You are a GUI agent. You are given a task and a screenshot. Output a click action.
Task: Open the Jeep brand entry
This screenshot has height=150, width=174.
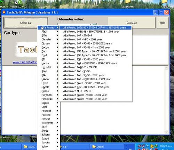[x=49, y=71]
